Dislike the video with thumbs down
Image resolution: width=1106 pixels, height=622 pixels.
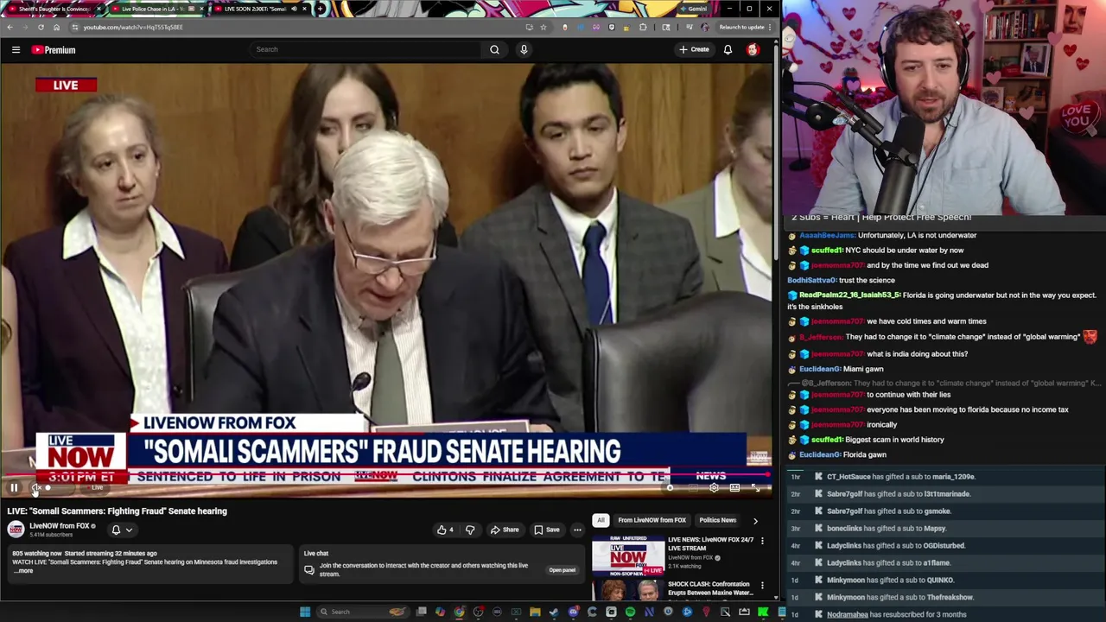click(x=470, y=530)
